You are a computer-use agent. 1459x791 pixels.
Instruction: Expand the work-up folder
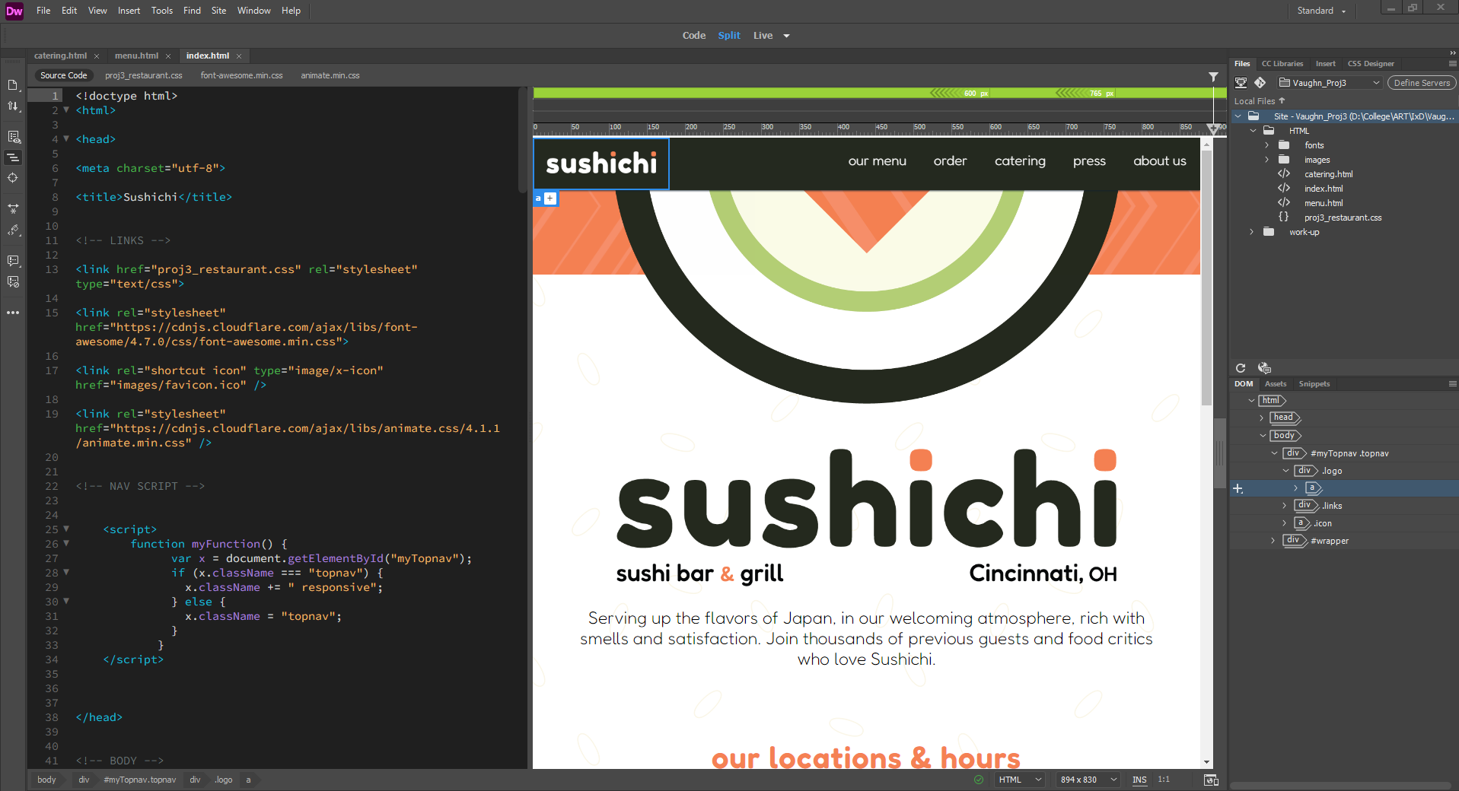[x=1251, y=232]
